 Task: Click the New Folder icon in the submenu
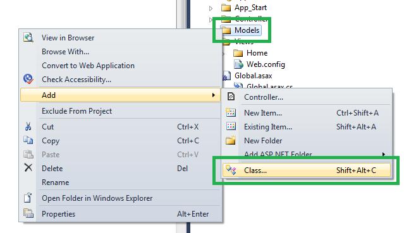(231, 140)
